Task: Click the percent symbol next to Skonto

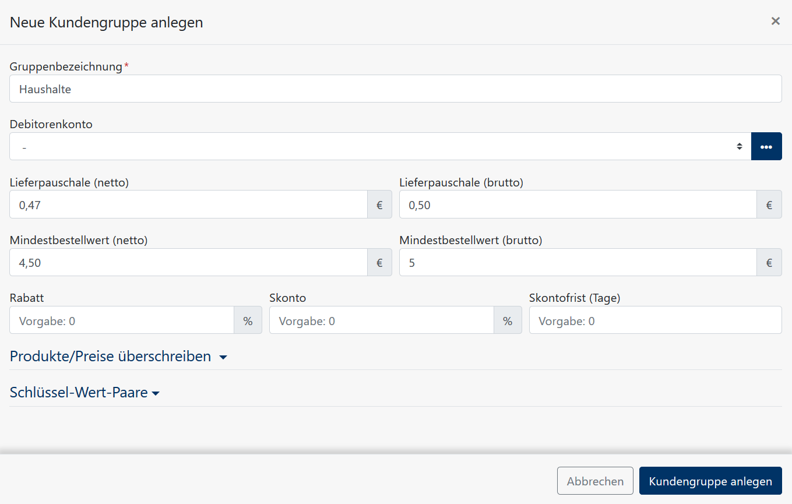Action: [508, 320]
